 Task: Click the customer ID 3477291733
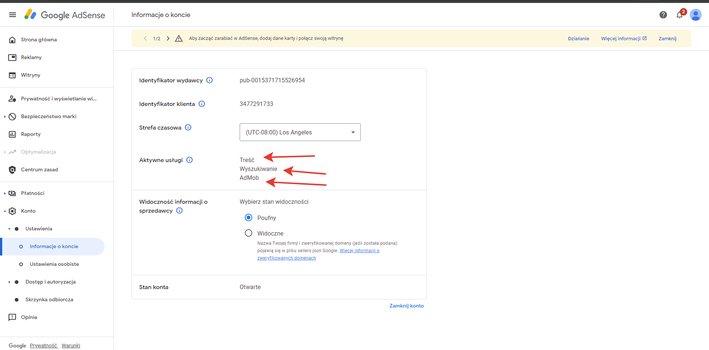256,104
